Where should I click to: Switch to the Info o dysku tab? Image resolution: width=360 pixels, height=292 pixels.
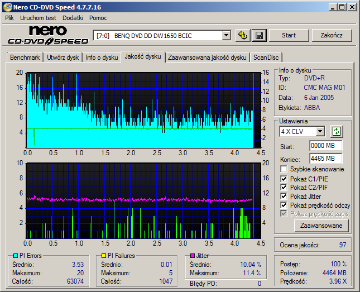click(x=102, y=57)
